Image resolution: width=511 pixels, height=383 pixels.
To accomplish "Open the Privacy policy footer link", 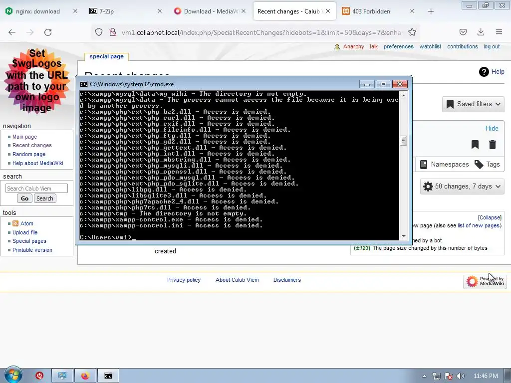I will pyautogui.click(x=184, y=280).
